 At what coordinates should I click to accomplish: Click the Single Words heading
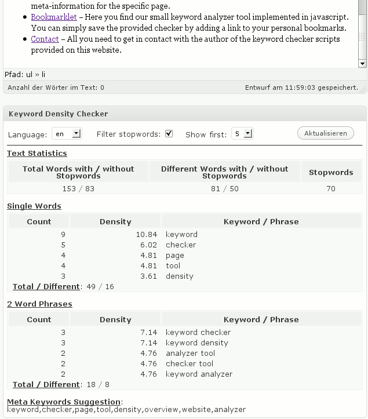(34, 206)
